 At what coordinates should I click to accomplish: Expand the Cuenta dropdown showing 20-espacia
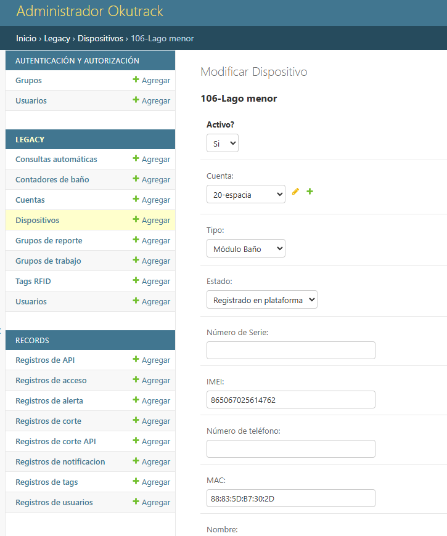245,194
